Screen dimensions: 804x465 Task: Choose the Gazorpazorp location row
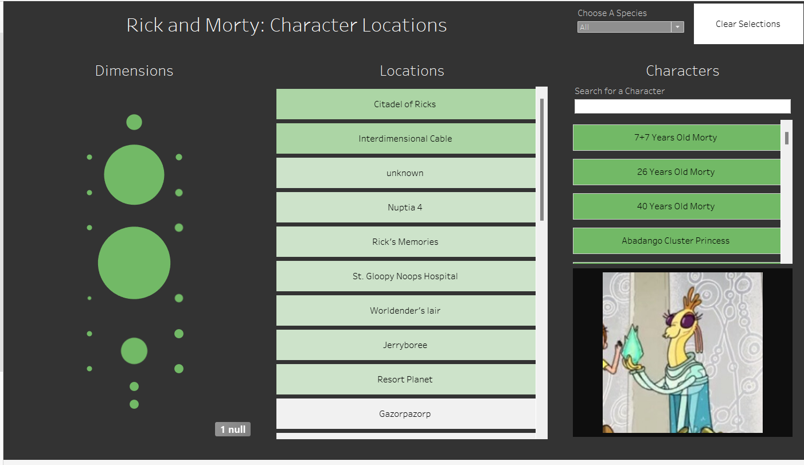coord(406,414)
